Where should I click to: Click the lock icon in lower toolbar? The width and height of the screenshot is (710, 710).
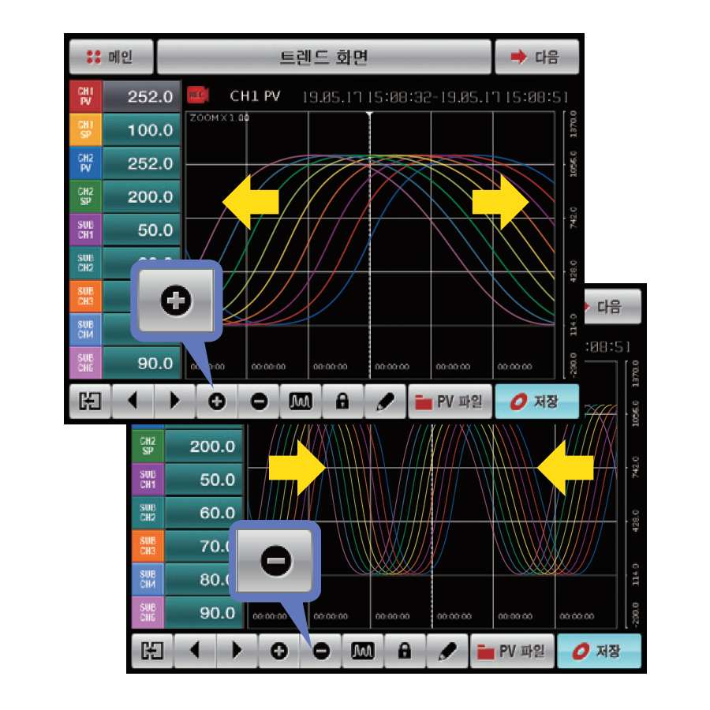coord(405,651)
